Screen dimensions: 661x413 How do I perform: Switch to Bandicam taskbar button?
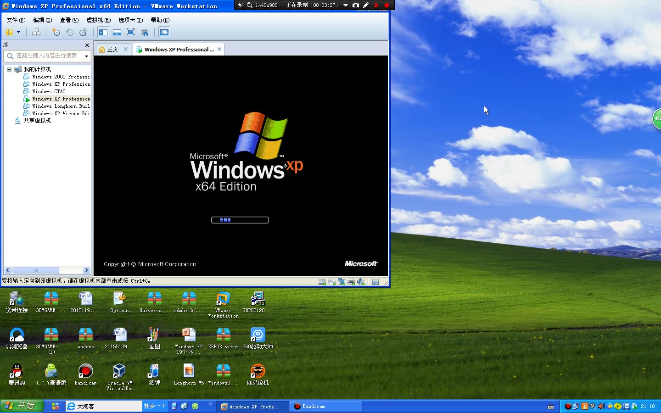[x=326, y=407]
